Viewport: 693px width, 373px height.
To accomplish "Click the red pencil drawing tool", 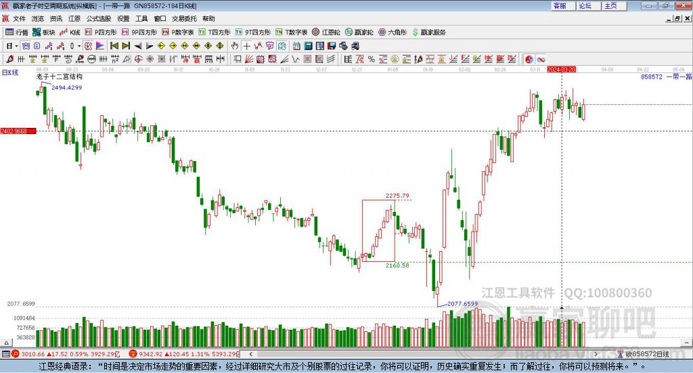I will (x=9, y=59).
